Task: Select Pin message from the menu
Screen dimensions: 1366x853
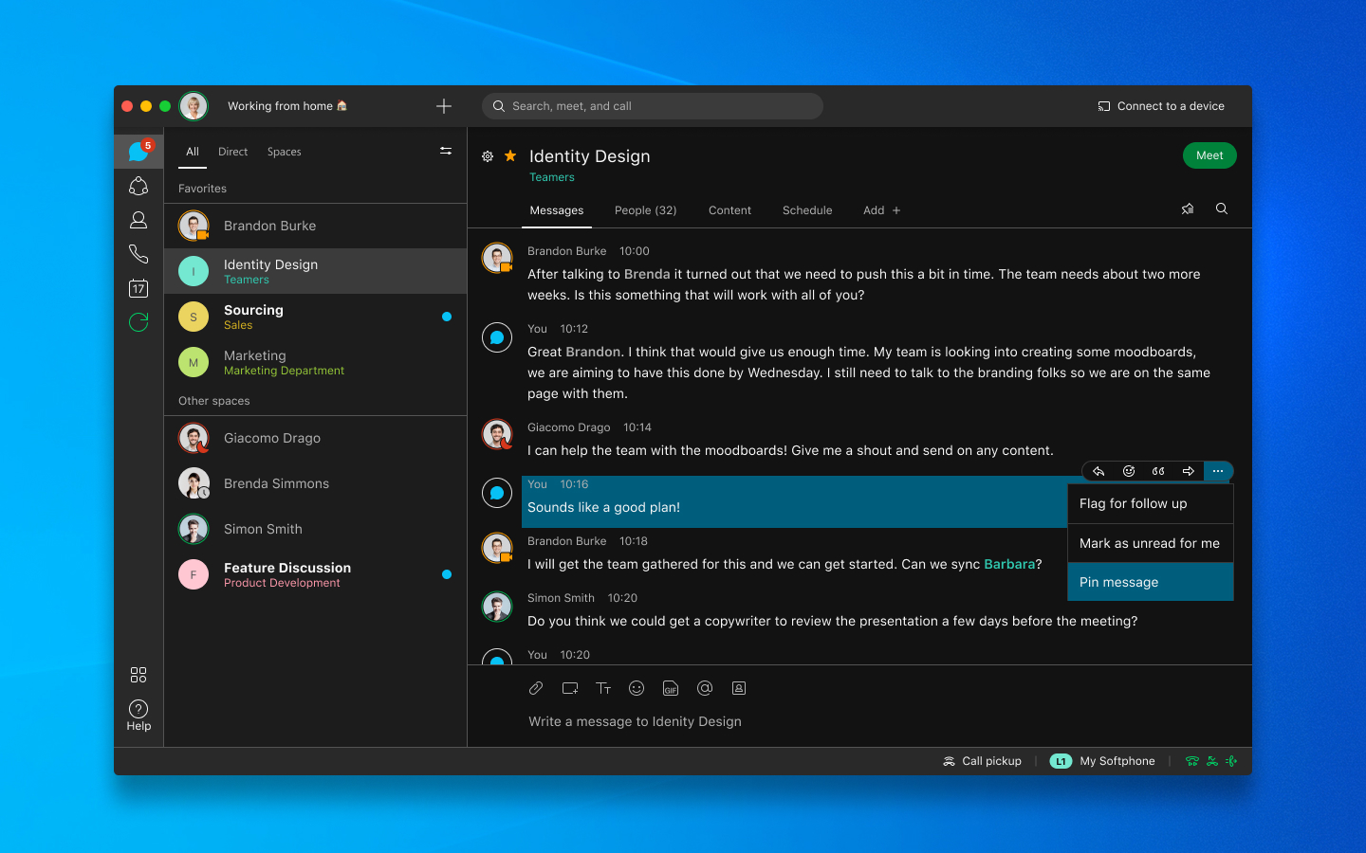Action: [x=1151, y=582]
